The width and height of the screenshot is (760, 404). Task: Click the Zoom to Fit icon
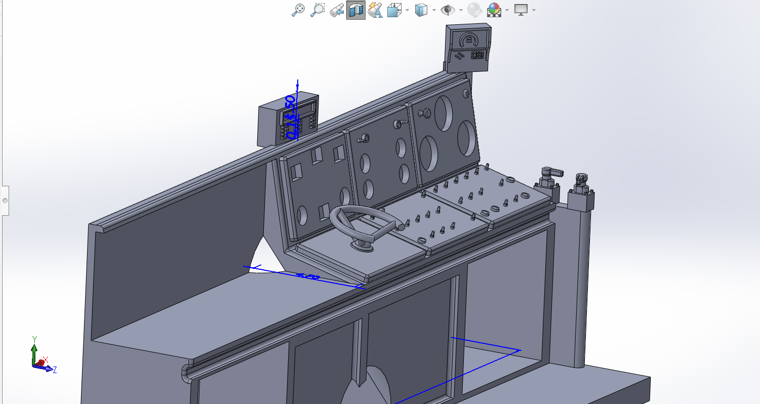coord(298,10)
